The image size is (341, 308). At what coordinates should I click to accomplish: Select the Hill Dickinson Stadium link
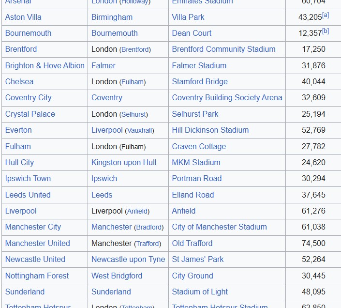210,130
